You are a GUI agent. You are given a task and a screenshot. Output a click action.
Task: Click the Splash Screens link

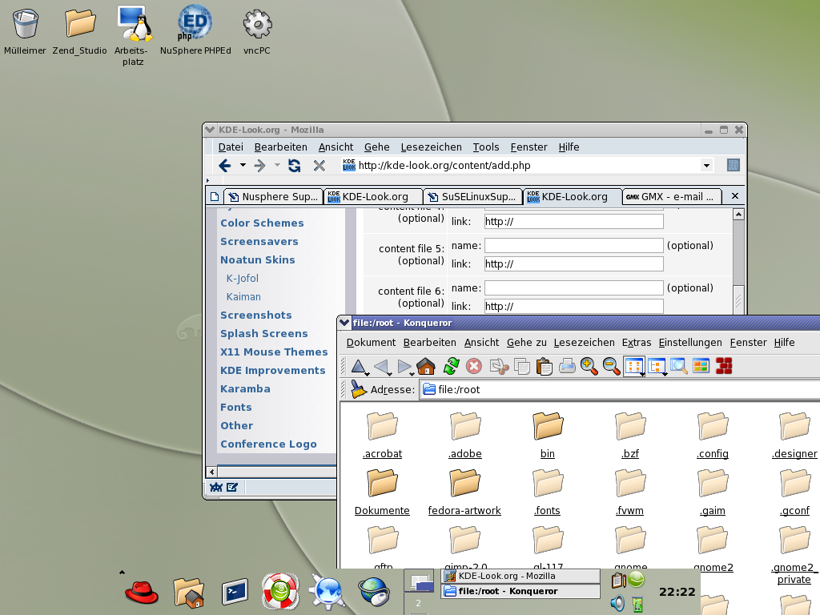(263, 334)
